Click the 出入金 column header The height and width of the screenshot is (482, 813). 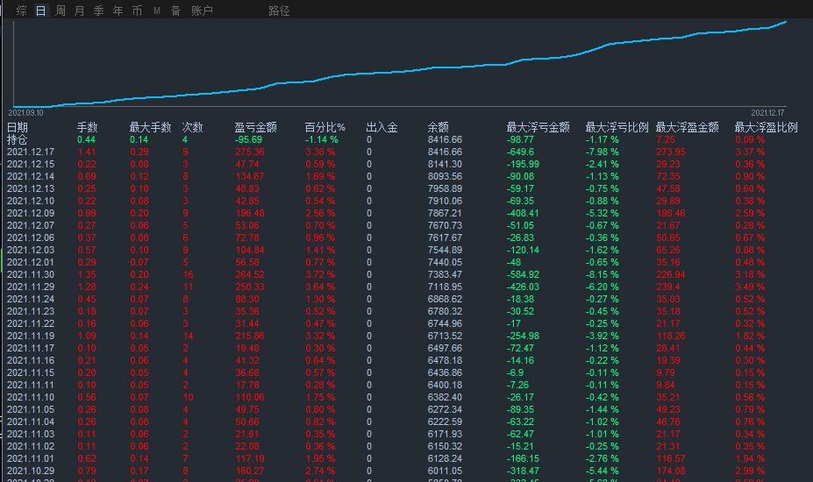[x=382, y=127]
